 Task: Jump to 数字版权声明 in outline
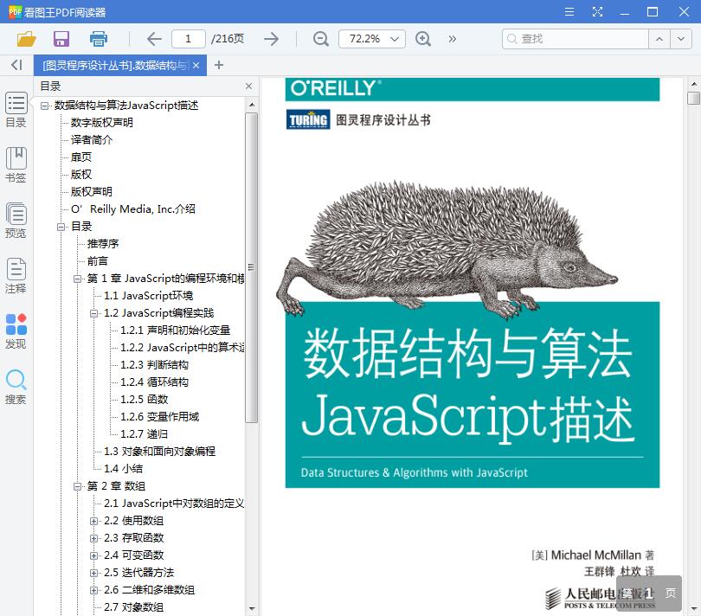(102, 123)
